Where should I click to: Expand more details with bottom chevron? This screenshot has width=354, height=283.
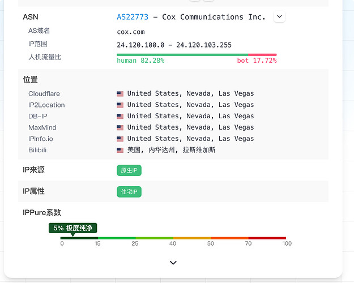click(173, 263)
